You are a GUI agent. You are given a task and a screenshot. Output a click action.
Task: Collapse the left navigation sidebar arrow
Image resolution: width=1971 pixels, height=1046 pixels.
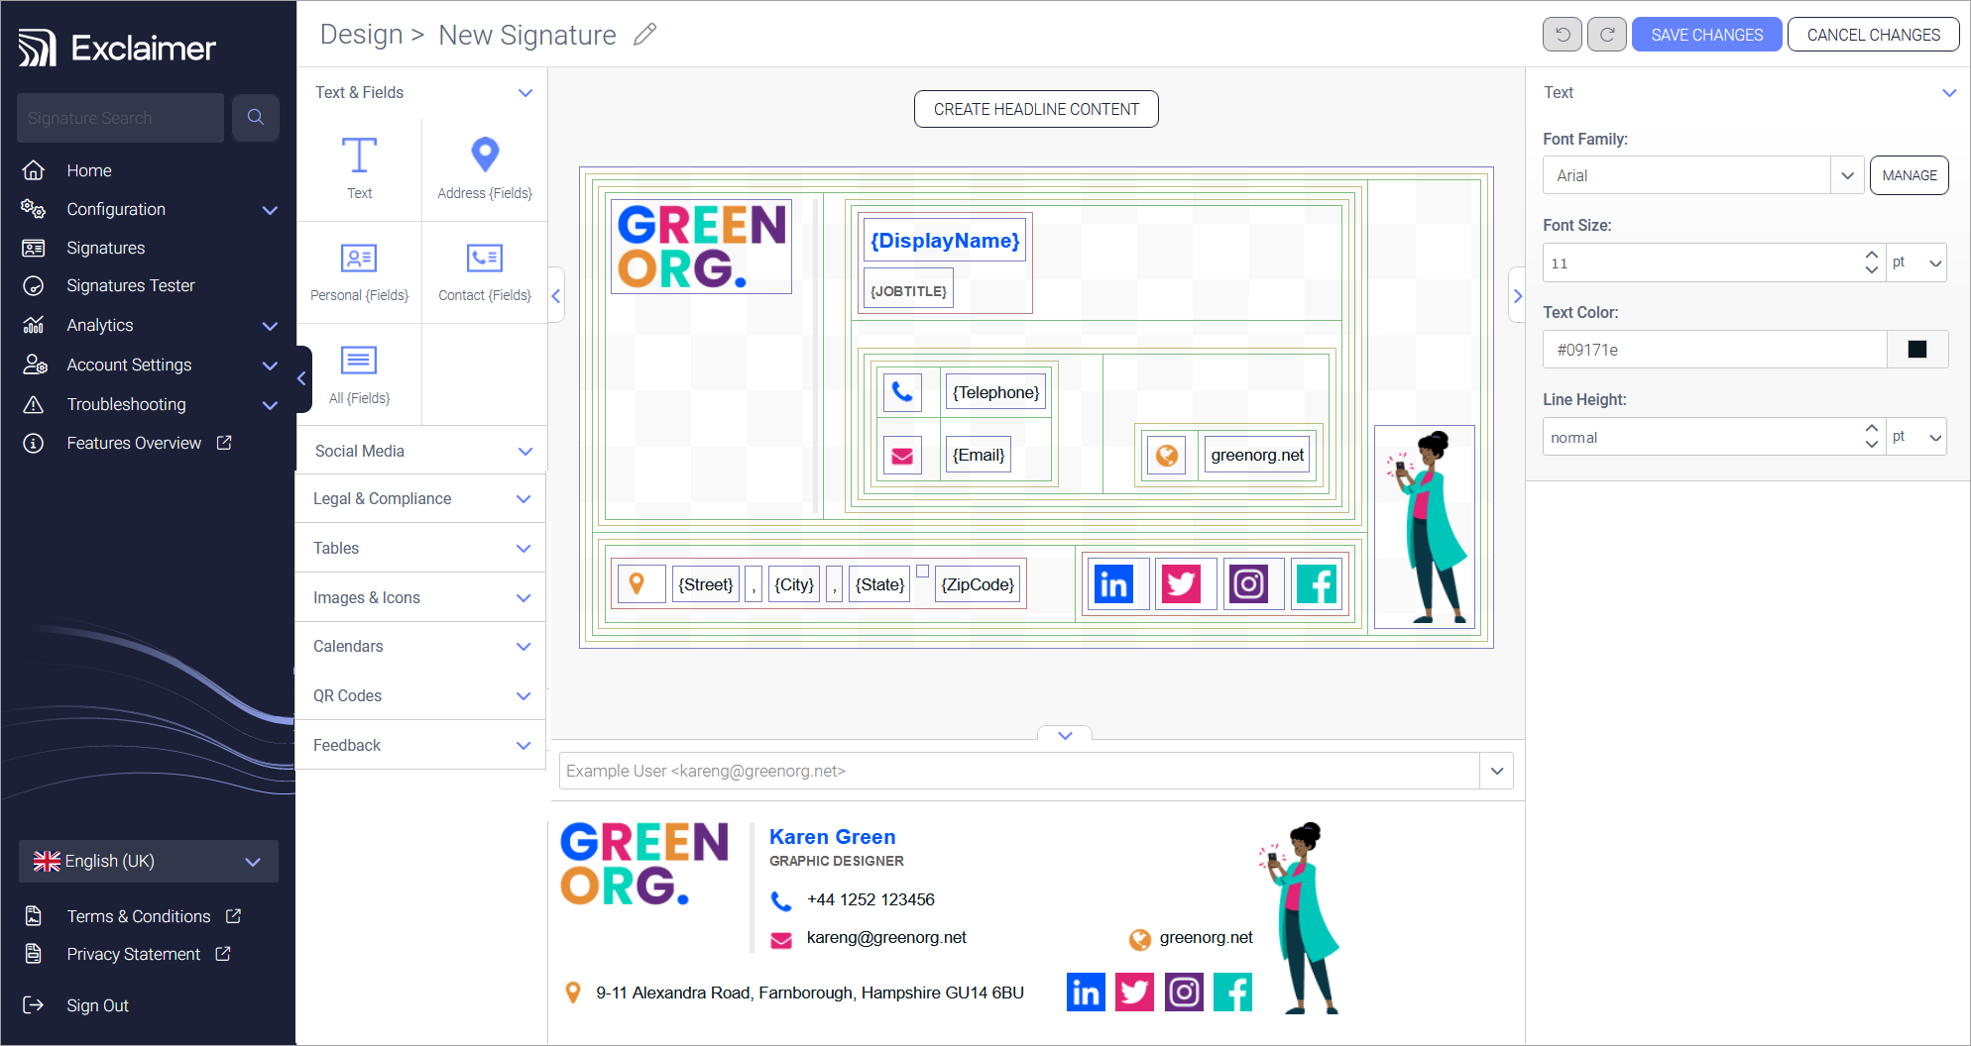click(302, 378)
